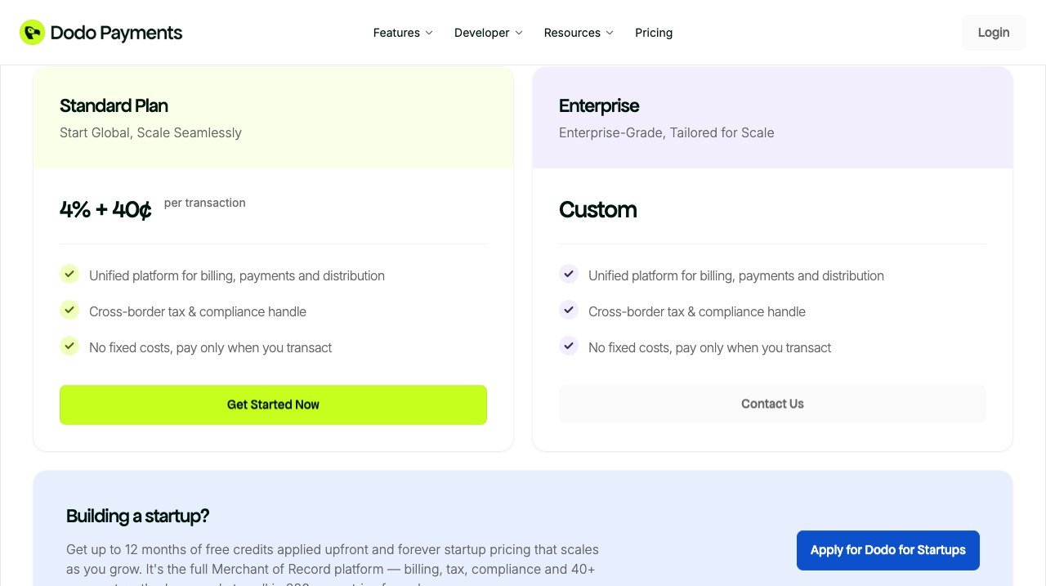Click the 4% + 40¢ price text
The image size is (1046, 586).
(105, 210)
